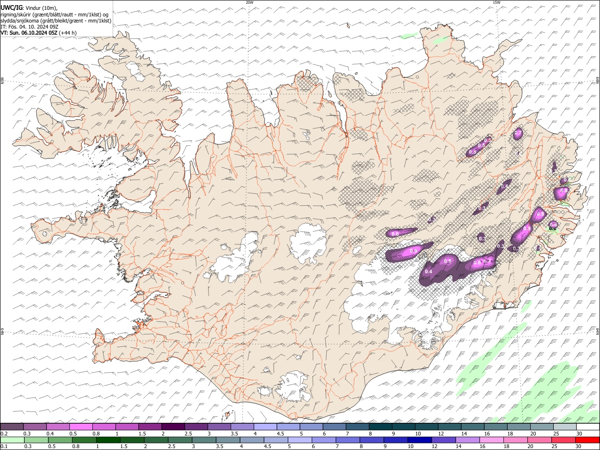
Task: Click the 16 light pink swatch, bottom legend row
Action: click(491, 440)
